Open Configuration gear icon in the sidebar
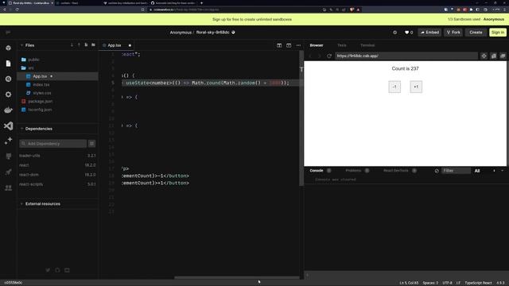Screen dimensions: 509x286 click(9, 95)
